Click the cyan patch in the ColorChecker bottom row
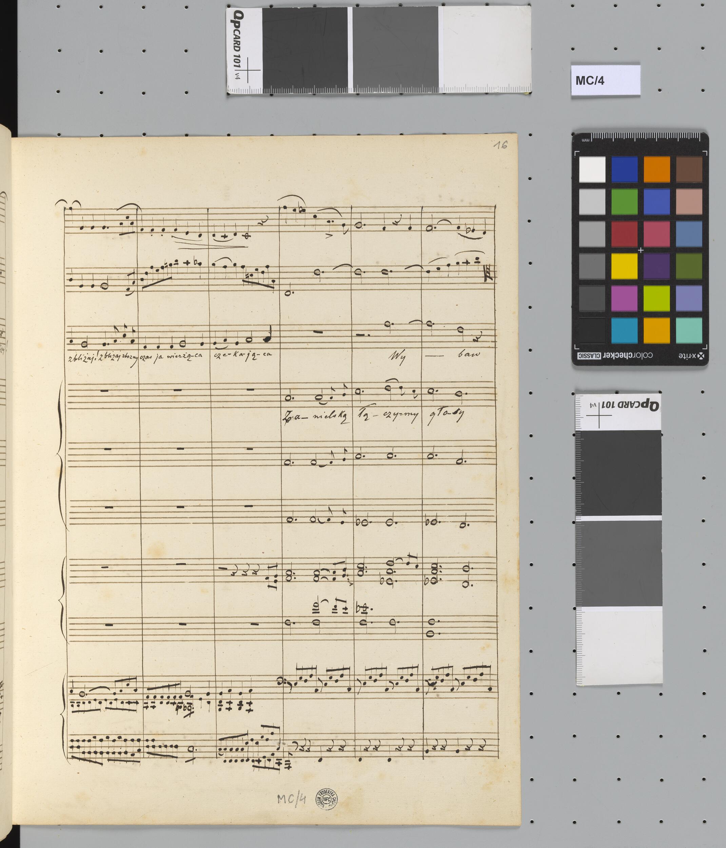This screenshot has height=848, width=726. [x=625, y=330]
